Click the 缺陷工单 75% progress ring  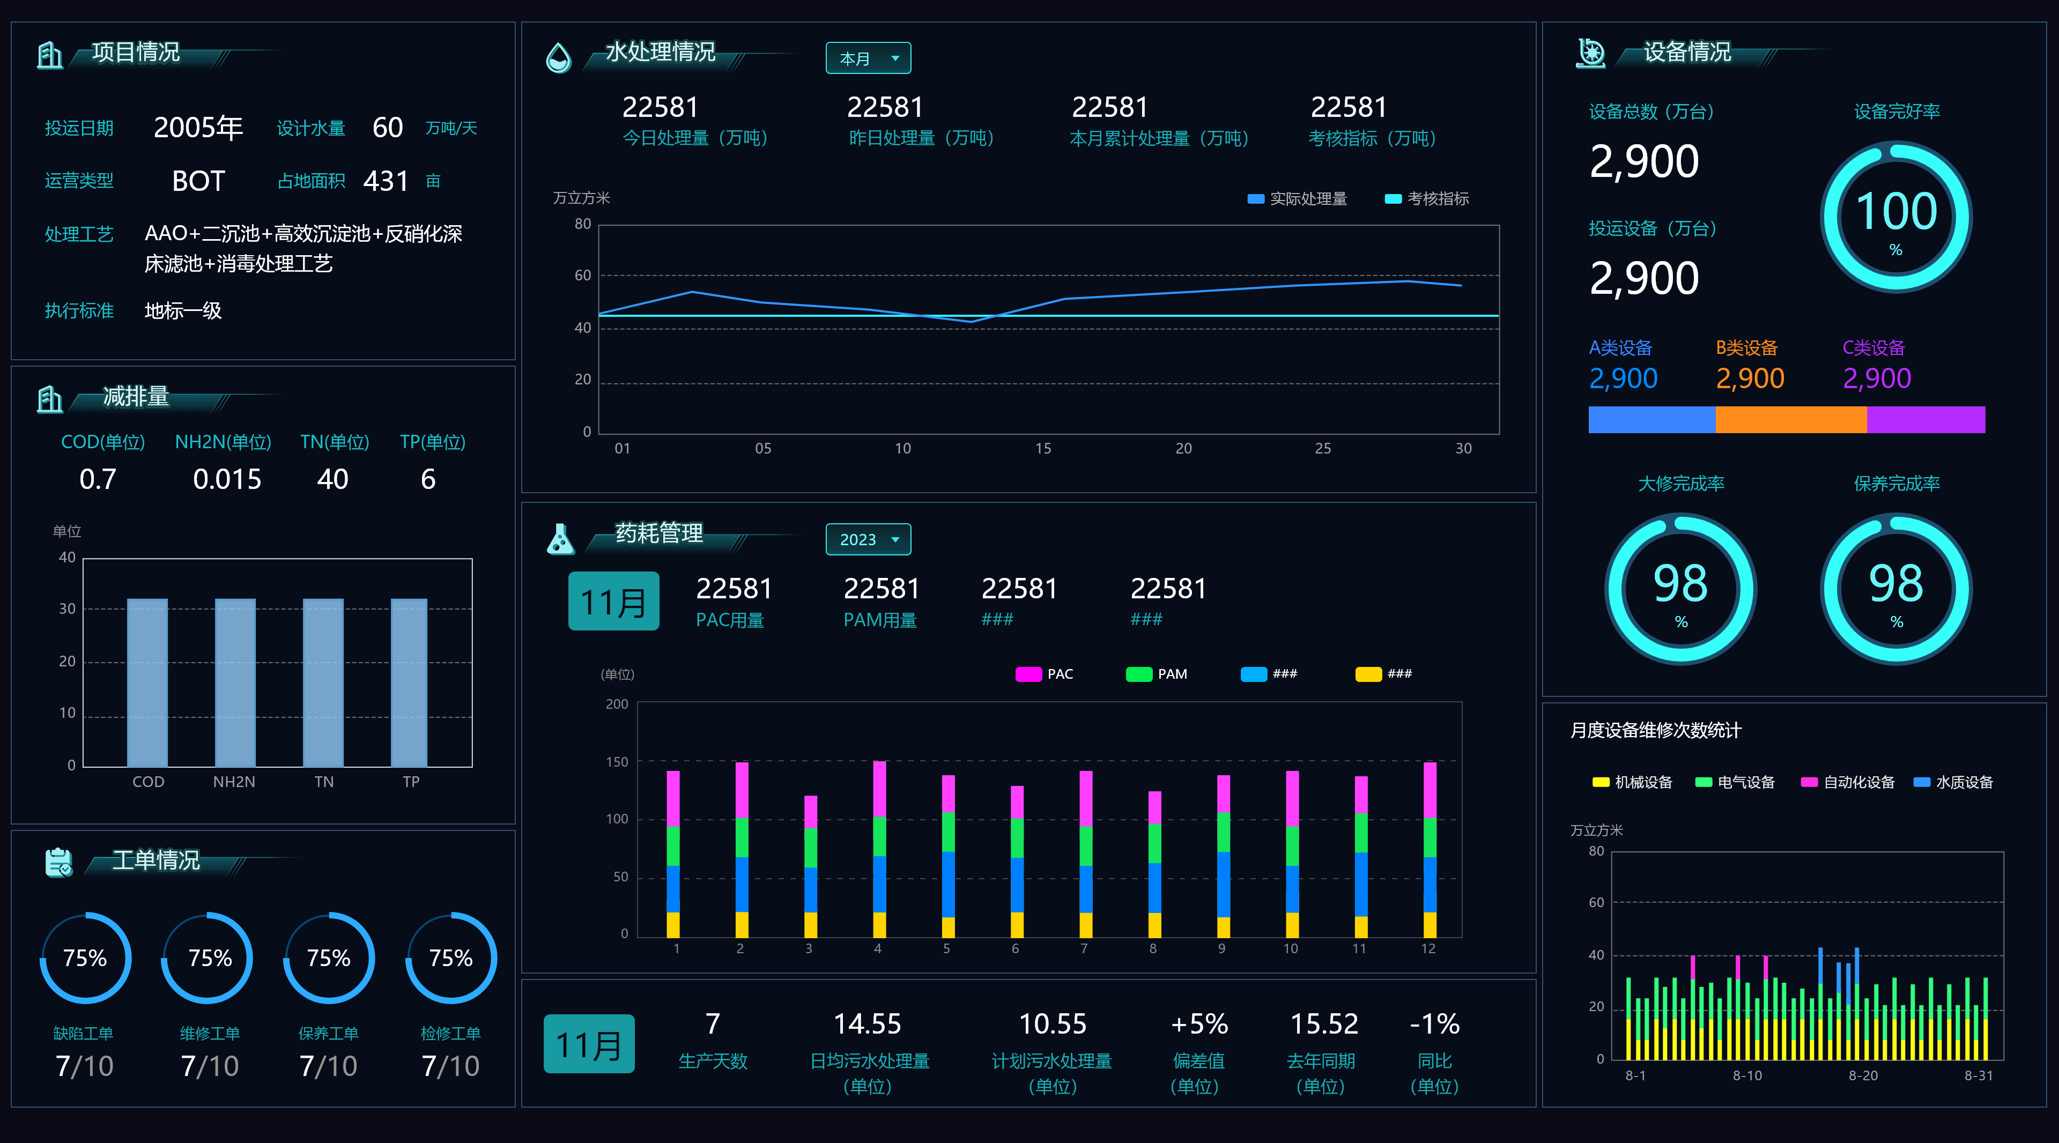[85, 958]
